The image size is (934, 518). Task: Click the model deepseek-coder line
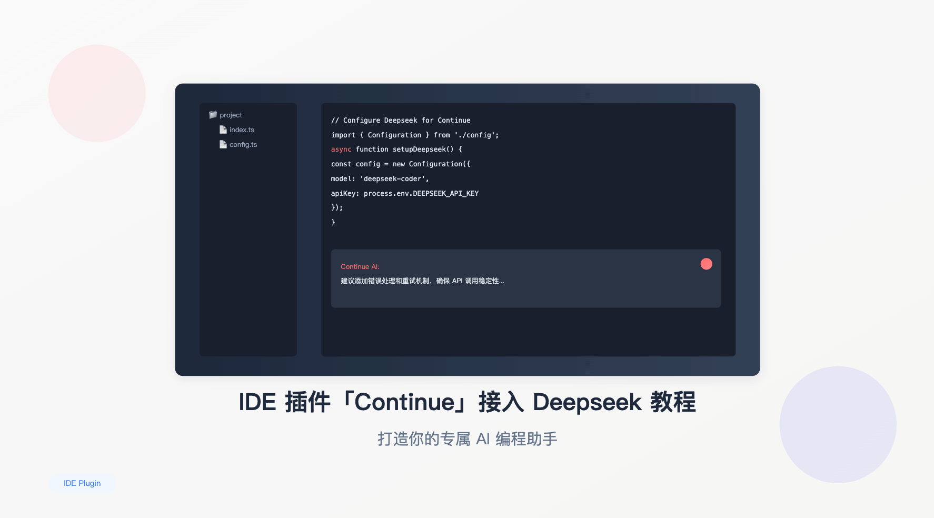click(x=380, y=179)
